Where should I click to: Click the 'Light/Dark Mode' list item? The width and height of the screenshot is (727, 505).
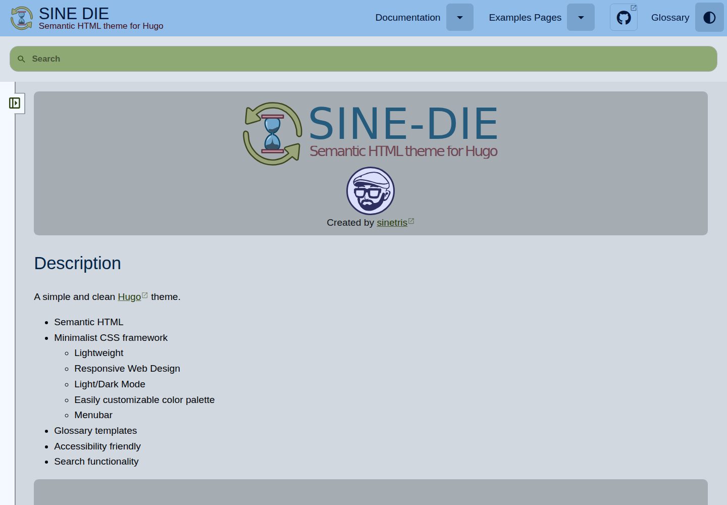pos(110,384)
